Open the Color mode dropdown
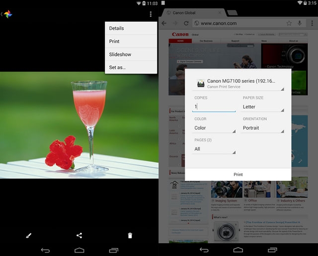This screenshot has width=318, height=256. pyautogui.click(x=214, y=128)
